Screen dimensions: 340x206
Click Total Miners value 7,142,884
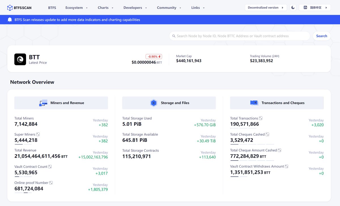pos(26,124)
